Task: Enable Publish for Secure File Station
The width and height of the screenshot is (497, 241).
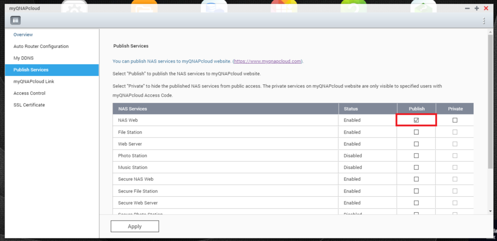Action: [416, 191]
